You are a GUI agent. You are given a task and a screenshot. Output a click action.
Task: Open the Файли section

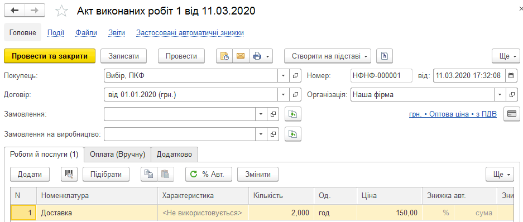(86, 33)
